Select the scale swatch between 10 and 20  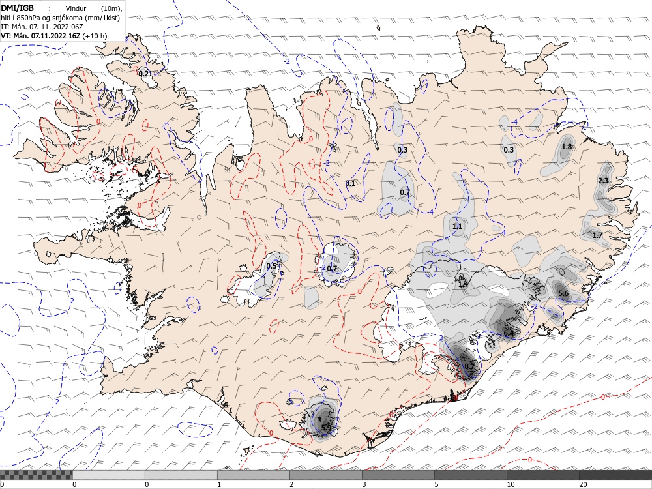(x=542, y=475)
